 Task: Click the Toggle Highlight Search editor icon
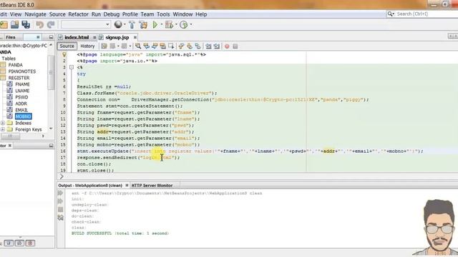click(x=162, y=46)
